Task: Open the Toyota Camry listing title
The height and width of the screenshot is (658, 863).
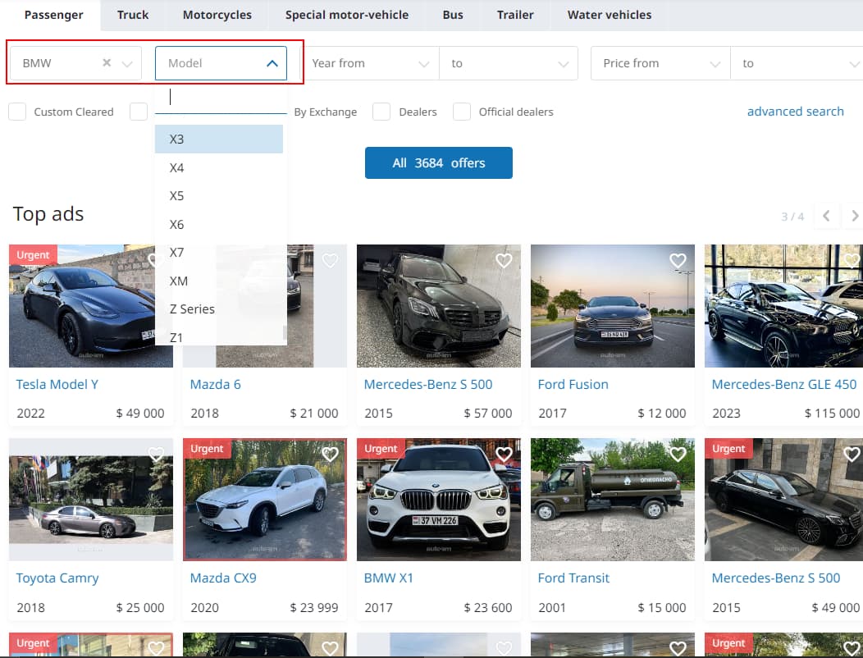Action: tap(57, 578)
